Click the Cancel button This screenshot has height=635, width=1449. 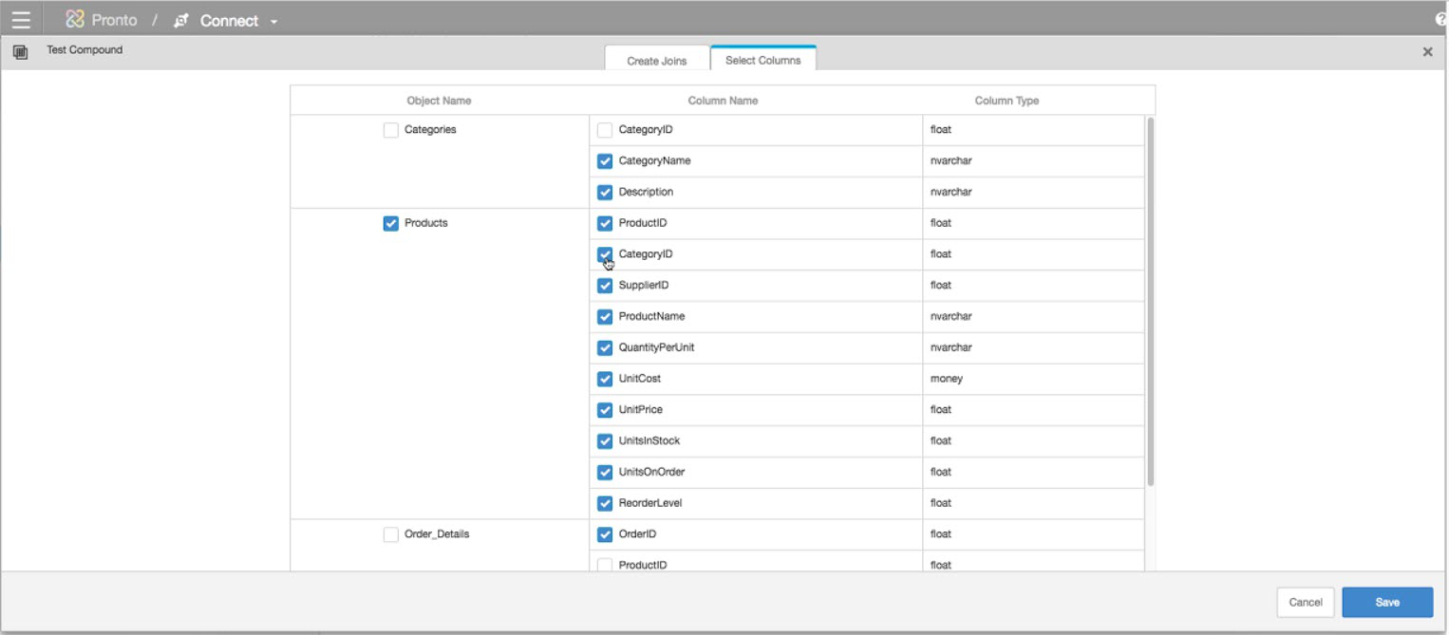click(x=1305, y=602)
